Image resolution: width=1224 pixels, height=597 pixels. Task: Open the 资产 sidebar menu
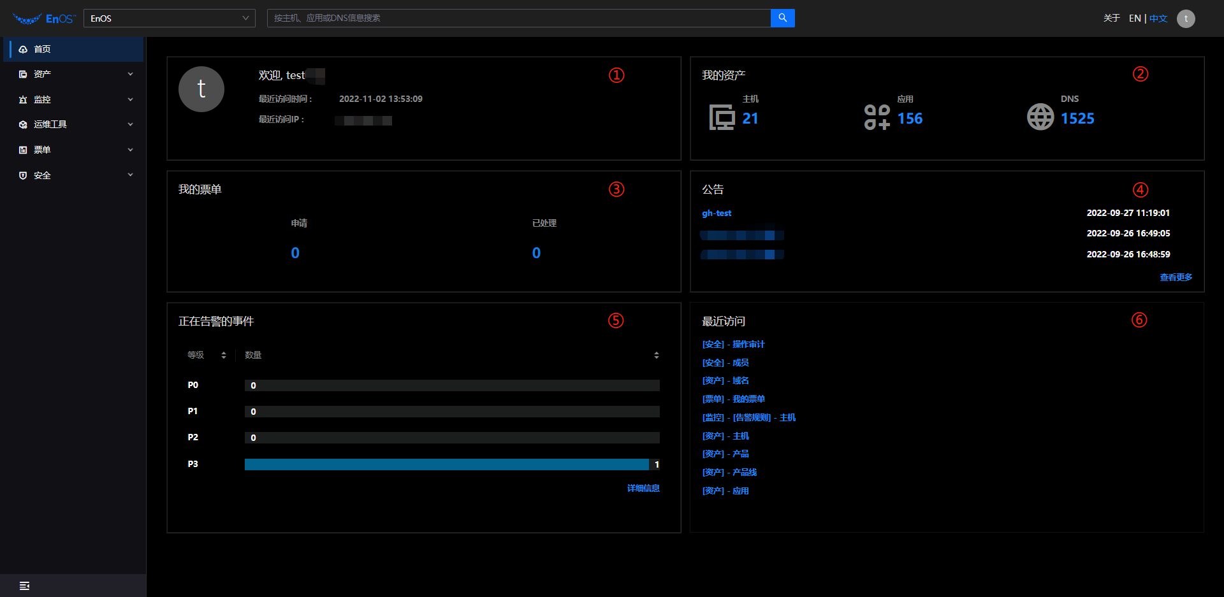pos(73,74)
